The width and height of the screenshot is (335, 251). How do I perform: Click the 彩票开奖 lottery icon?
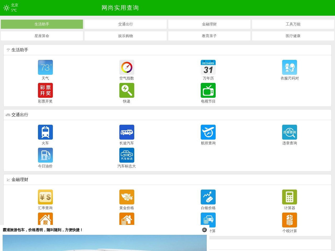pyautogui.click(x=45, y=90)
